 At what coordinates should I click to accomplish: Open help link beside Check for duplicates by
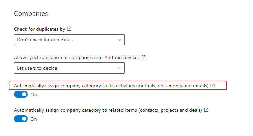(69, 29)
